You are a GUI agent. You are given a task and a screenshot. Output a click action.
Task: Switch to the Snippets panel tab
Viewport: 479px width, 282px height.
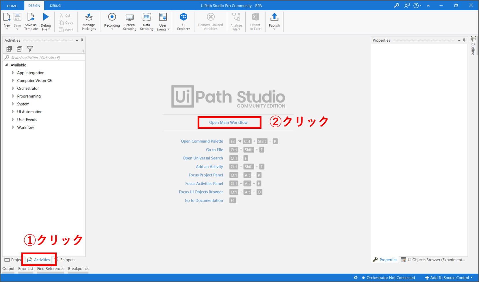pos(65,260)
